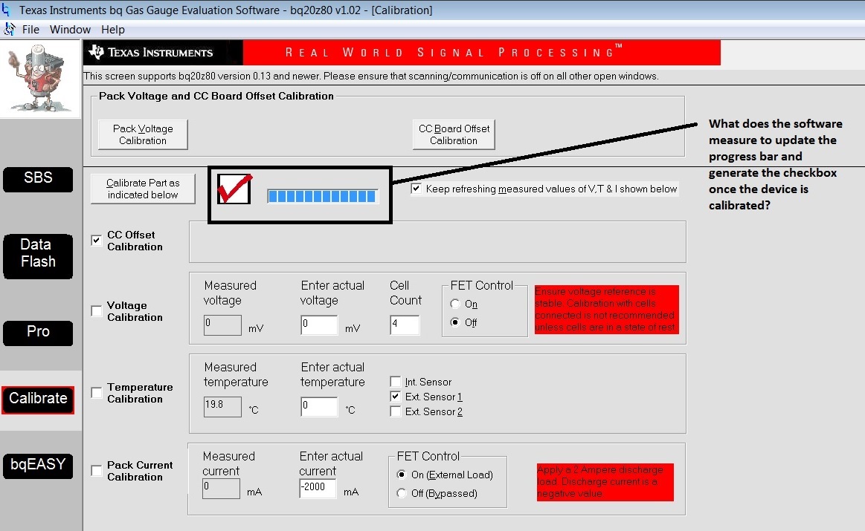Click the MDI child window icon beside File

pos(9,29)
